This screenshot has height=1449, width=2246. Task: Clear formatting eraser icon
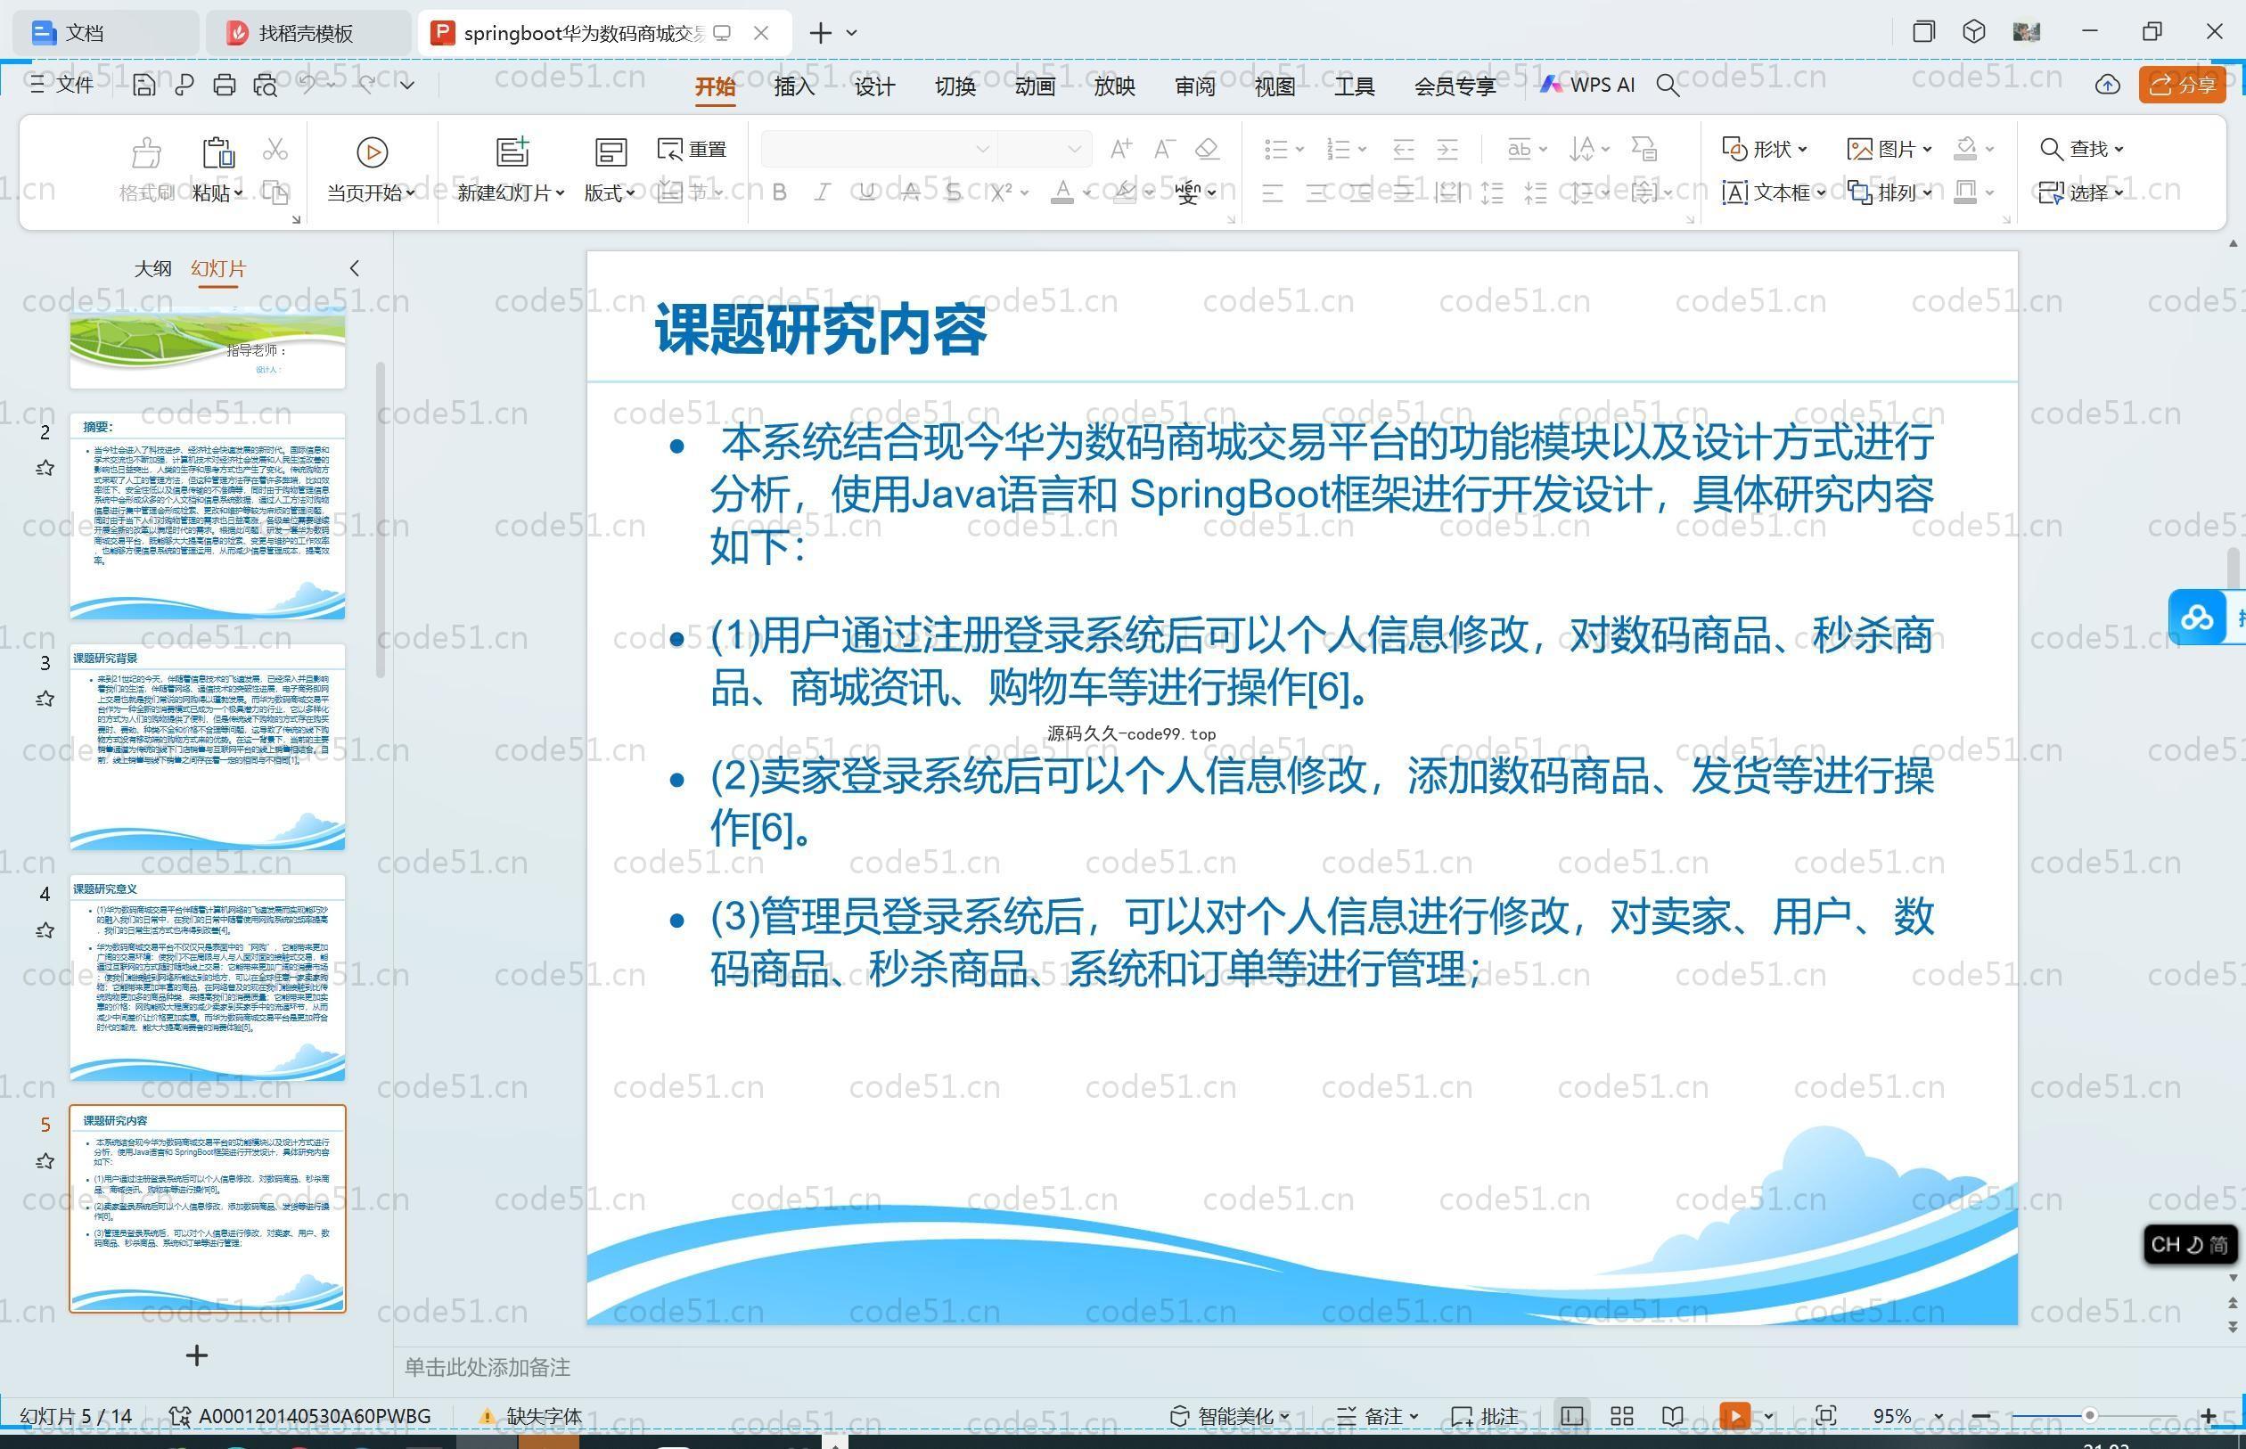[1207, 148]
